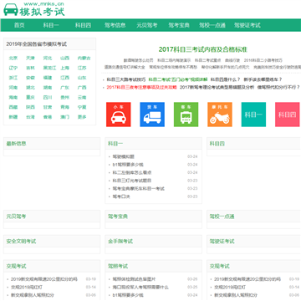The width and height of the screenshot is (301, 301).
Task: Open the 科目三灯光考试题目 entry
Action: coord(132,181)
